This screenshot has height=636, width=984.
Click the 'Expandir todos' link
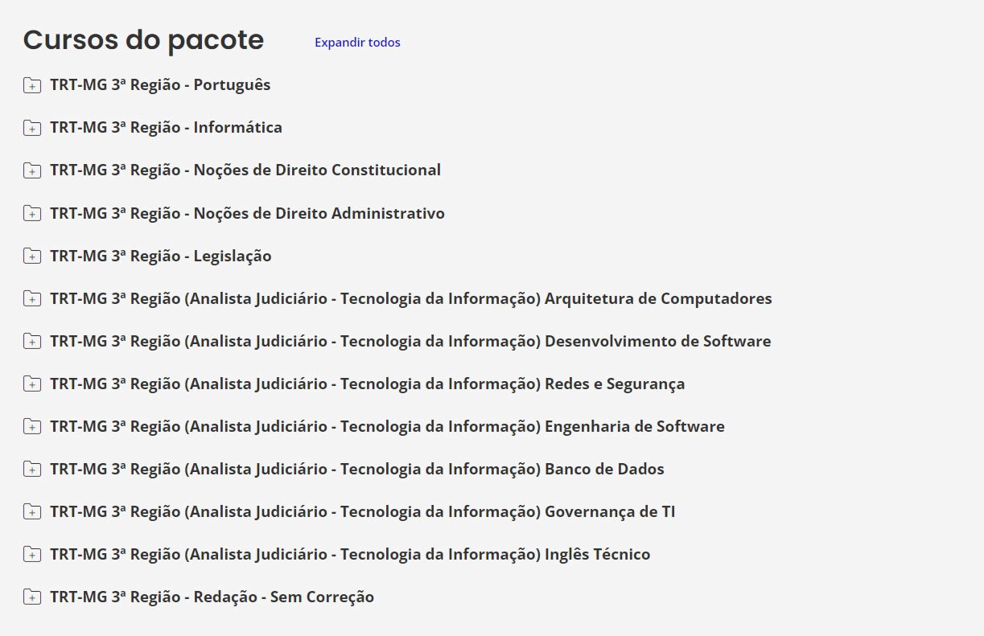(x=357, y=43)
